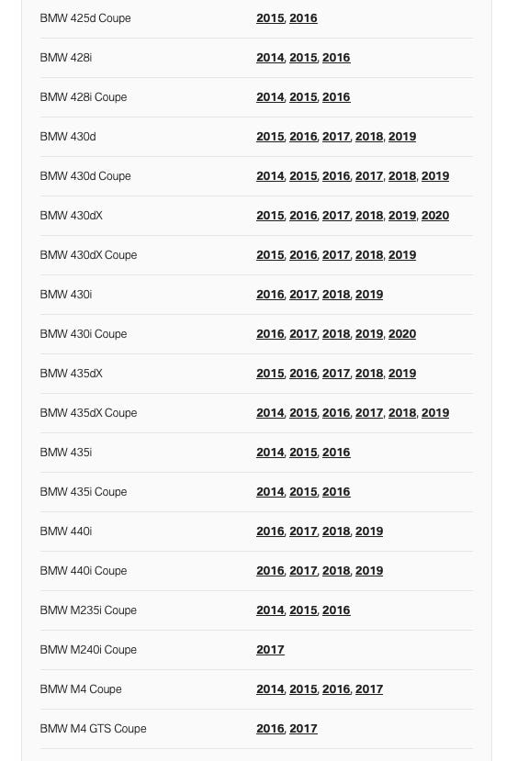Image resolution: width=506 pixels, height=761 pixels.
Task: Open the 2019 year link for BMW 430d
Action: (x=402, y=137)
